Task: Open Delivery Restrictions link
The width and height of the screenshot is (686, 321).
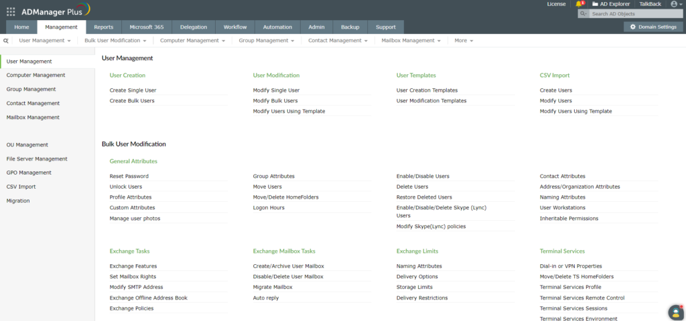Action: click(422, 298)
